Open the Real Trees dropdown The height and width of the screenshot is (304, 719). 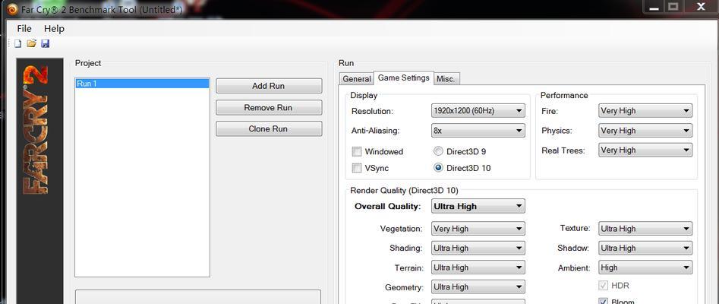(645, 150)
